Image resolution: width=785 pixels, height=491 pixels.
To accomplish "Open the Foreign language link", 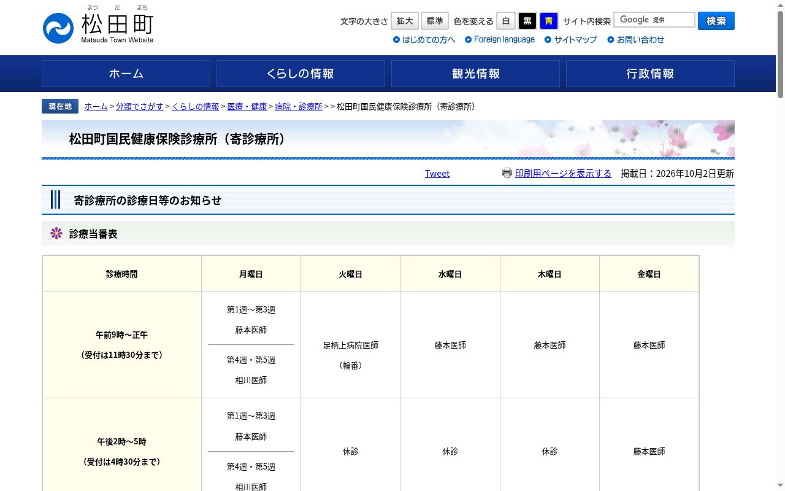I will pos(500,40).
